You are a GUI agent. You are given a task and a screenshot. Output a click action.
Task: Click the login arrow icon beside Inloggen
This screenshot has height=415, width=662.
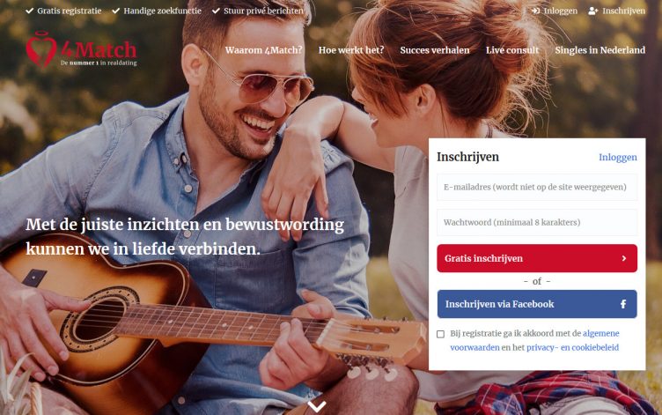536,11
